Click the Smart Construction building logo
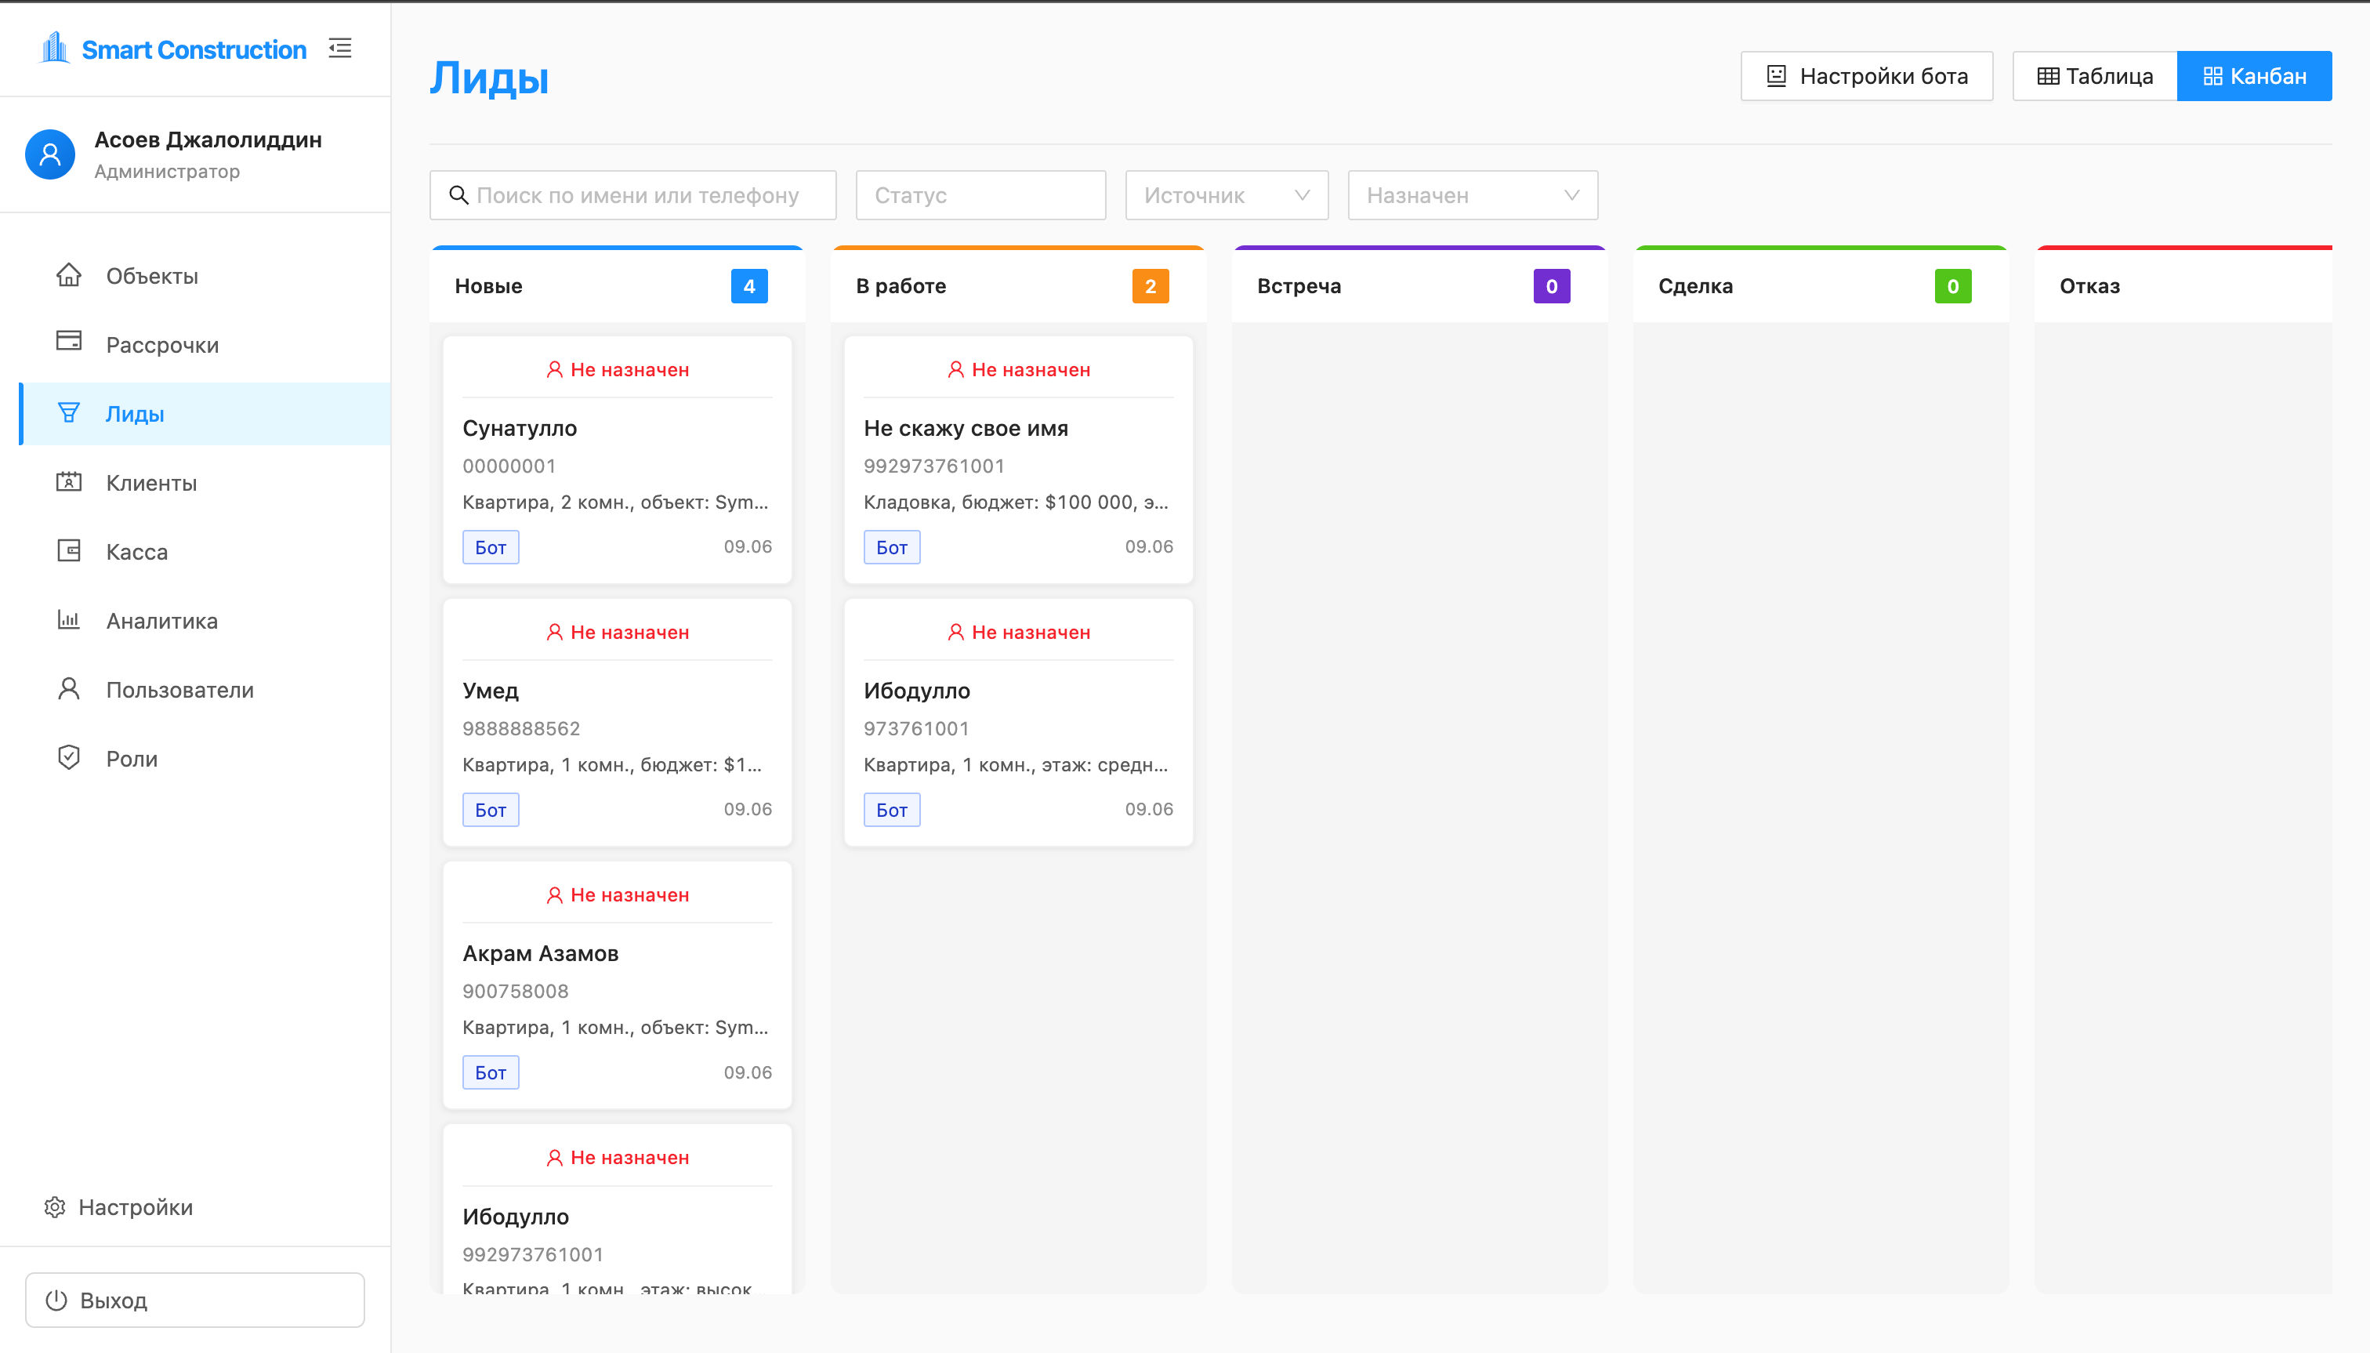The width and height of the screenshot is (2370, 1353). [55, 49]
